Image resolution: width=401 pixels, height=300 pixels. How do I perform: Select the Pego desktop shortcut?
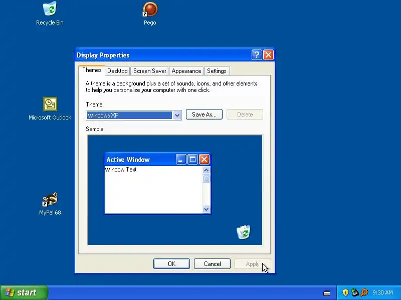coord(150,13)
